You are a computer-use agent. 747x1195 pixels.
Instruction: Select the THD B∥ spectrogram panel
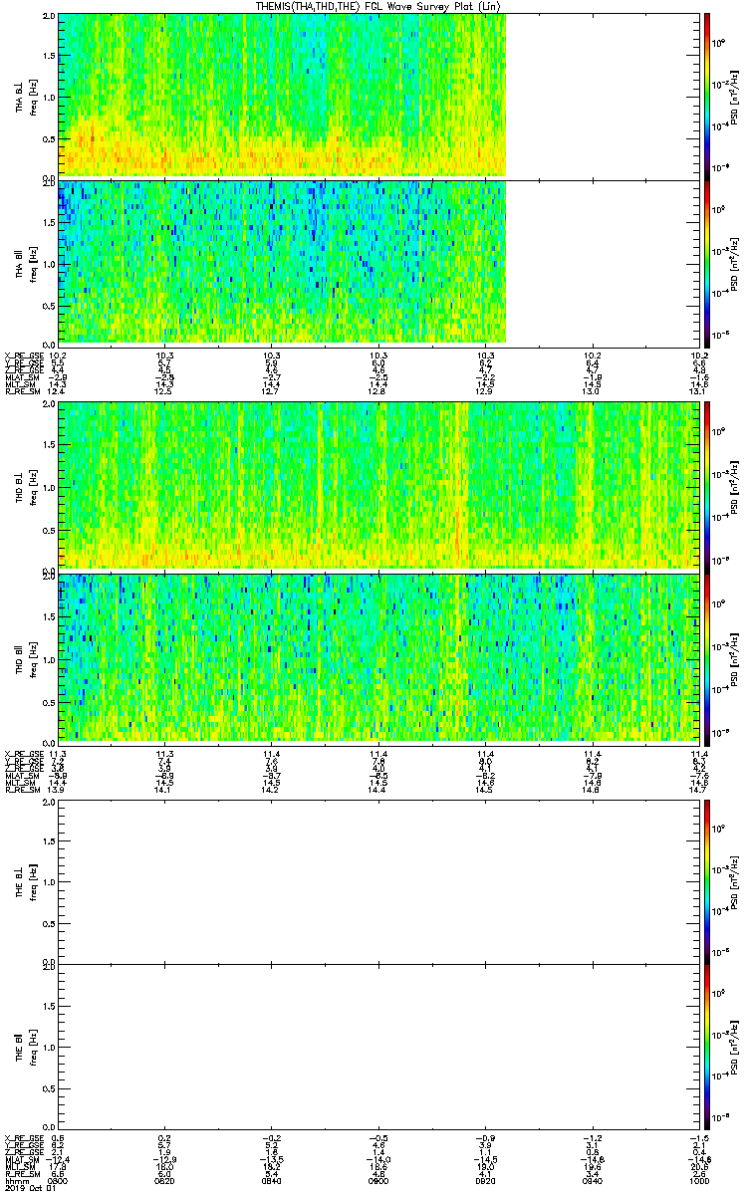click(x=377, y=657)
